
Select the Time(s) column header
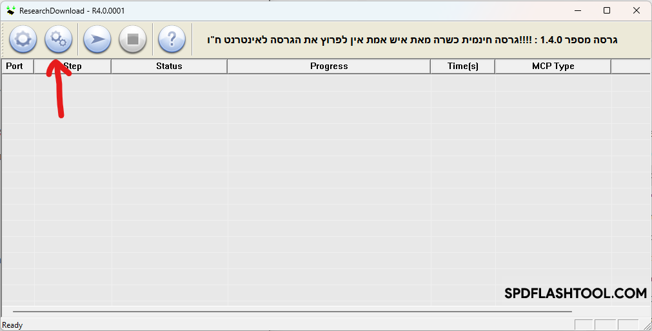click(x=463, y=66)
